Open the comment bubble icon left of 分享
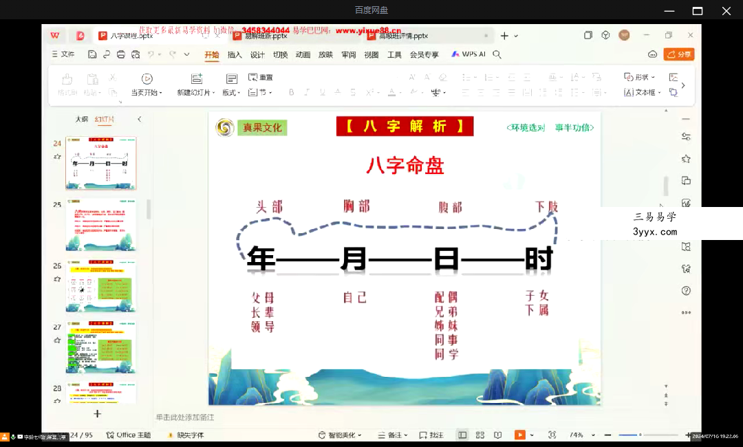The width and height of the screenshot is (743, 447). [652, 54]
